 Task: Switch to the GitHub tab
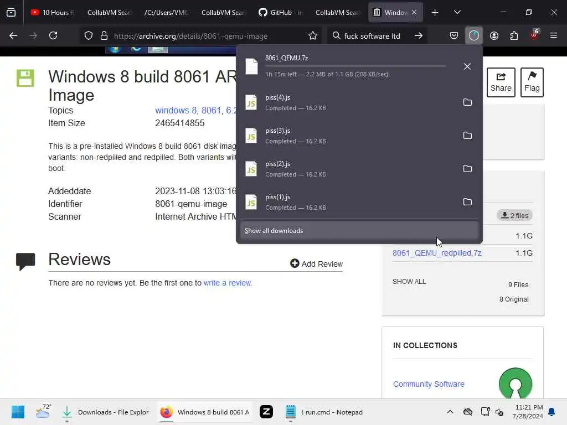point(280,13)
